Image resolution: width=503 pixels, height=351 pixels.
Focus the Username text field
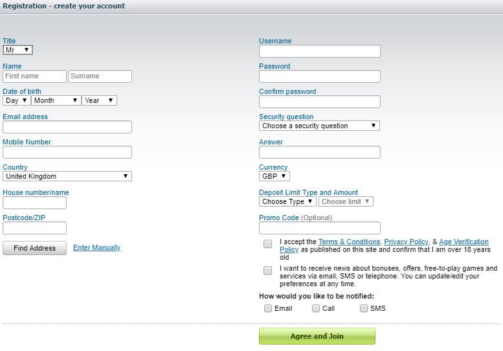(319, 51)
